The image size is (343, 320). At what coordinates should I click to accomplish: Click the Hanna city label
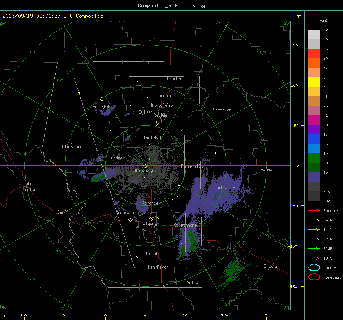tap(266, 170)
